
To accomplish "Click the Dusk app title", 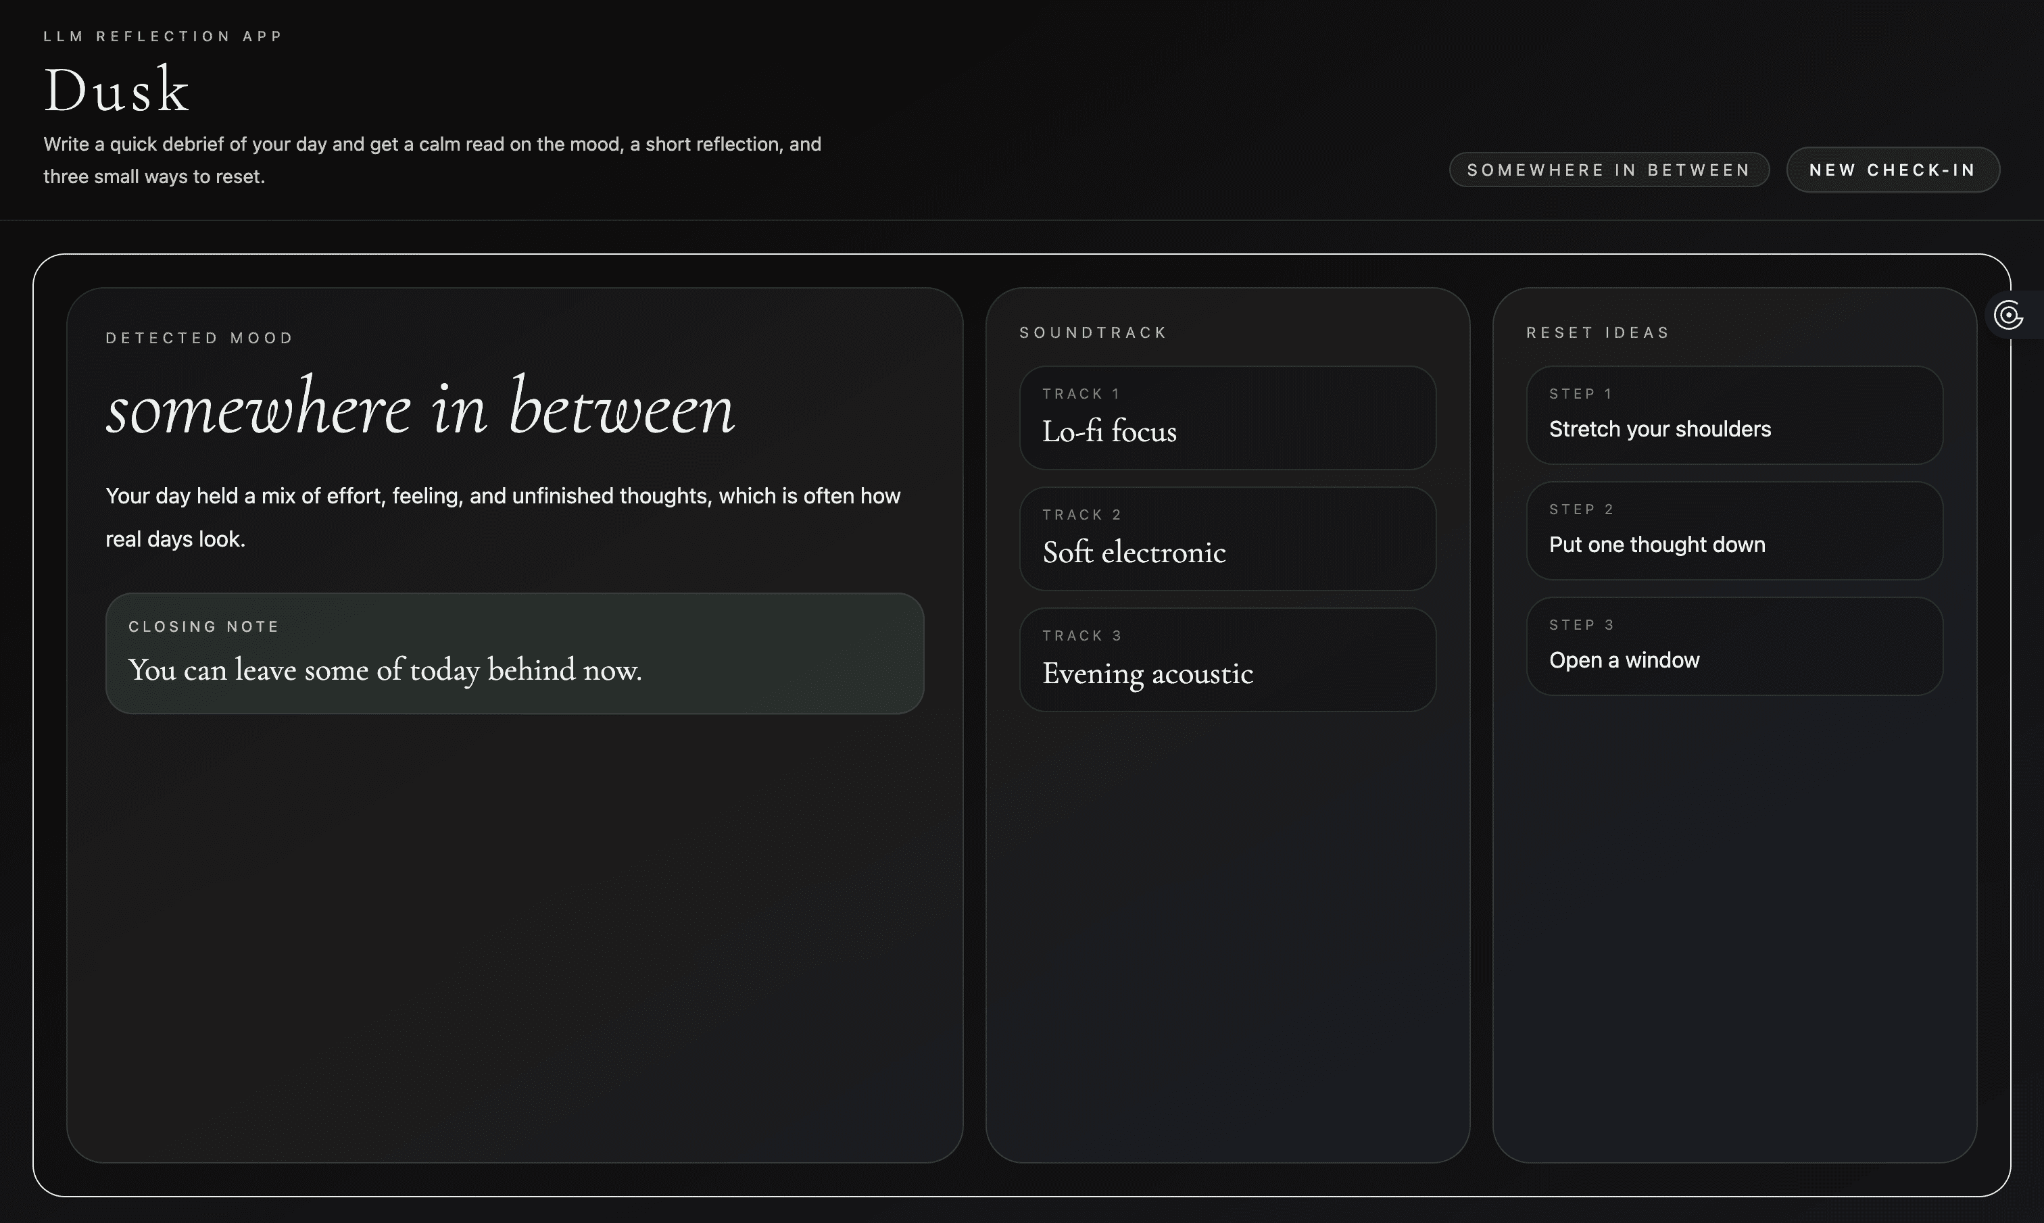I will point(116,89).
